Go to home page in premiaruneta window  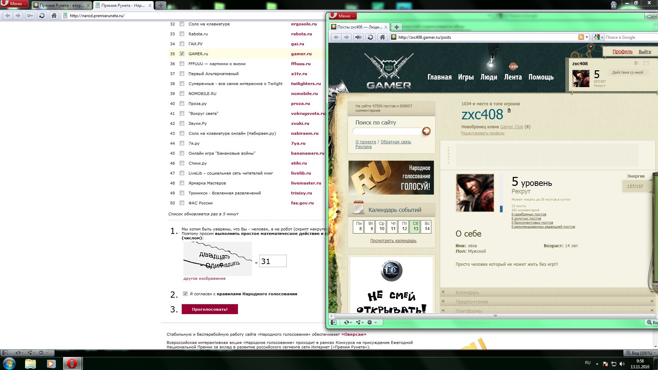pos(54,15)
